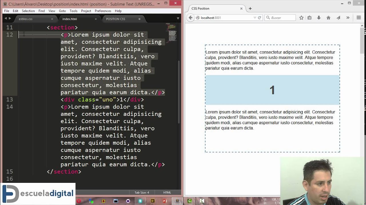The height and width of the screenshot is (205, 366).
Task: Open new Firefox tab with plus
Action: click(x=250, y=9)
